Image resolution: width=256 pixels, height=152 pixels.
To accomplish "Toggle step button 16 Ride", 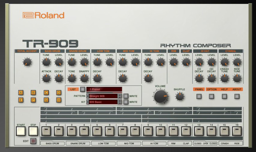I will [237, 131].
